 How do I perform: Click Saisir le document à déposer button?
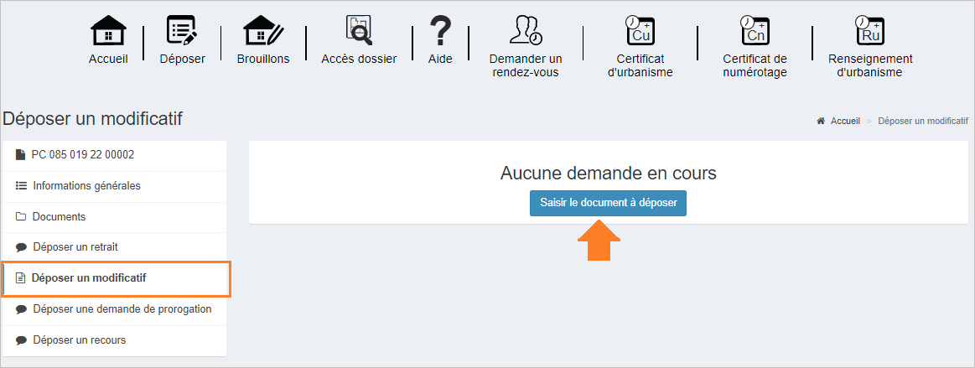(x=608, y=203)
